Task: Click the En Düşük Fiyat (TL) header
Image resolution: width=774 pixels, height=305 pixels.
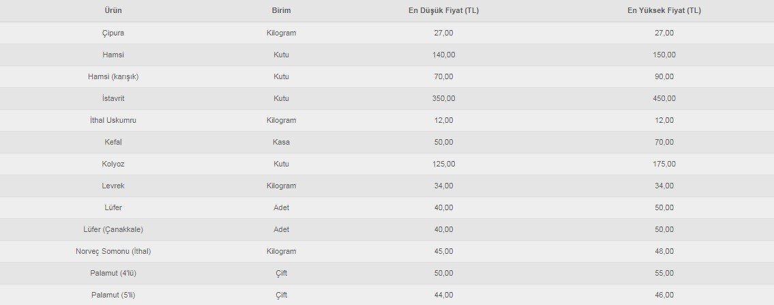Action: (443, 11)
